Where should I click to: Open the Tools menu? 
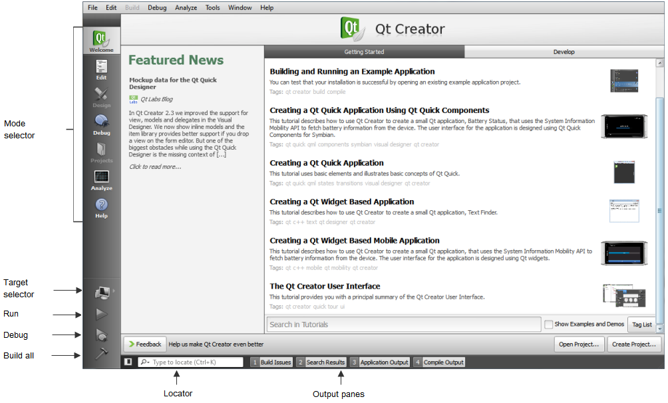(x=213, y=8)
